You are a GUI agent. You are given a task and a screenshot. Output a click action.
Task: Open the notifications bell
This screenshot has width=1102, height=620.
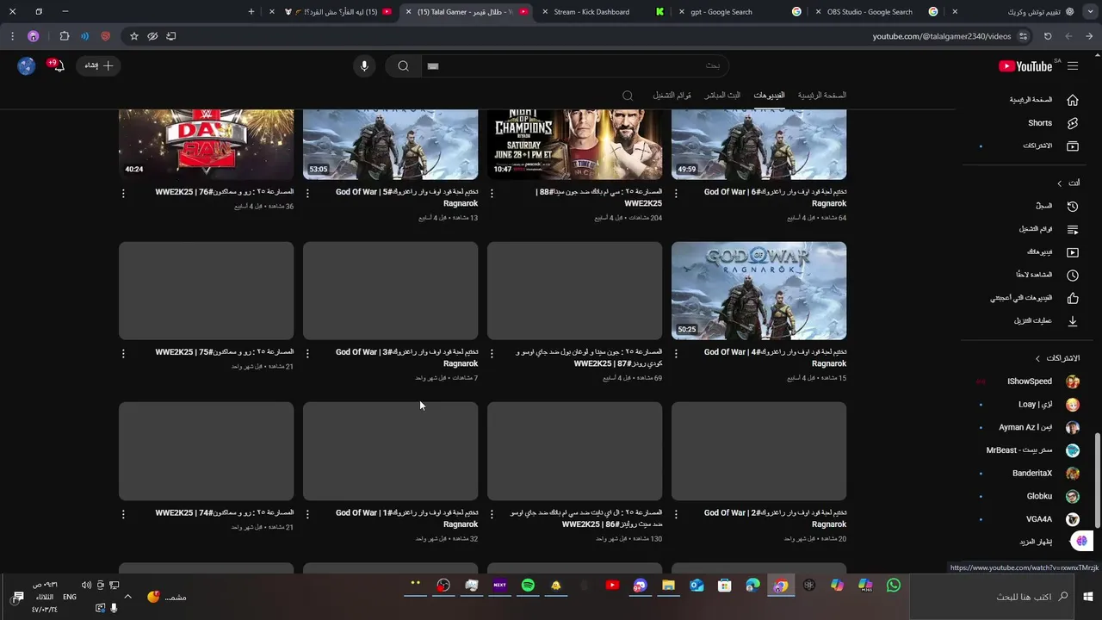click(x=57, y=65)
